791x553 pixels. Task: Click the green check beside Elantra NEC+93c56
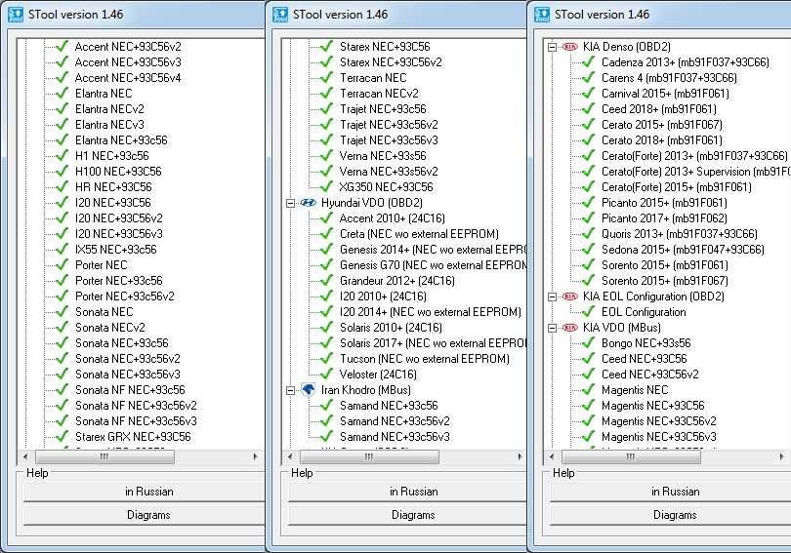[62, 140]
